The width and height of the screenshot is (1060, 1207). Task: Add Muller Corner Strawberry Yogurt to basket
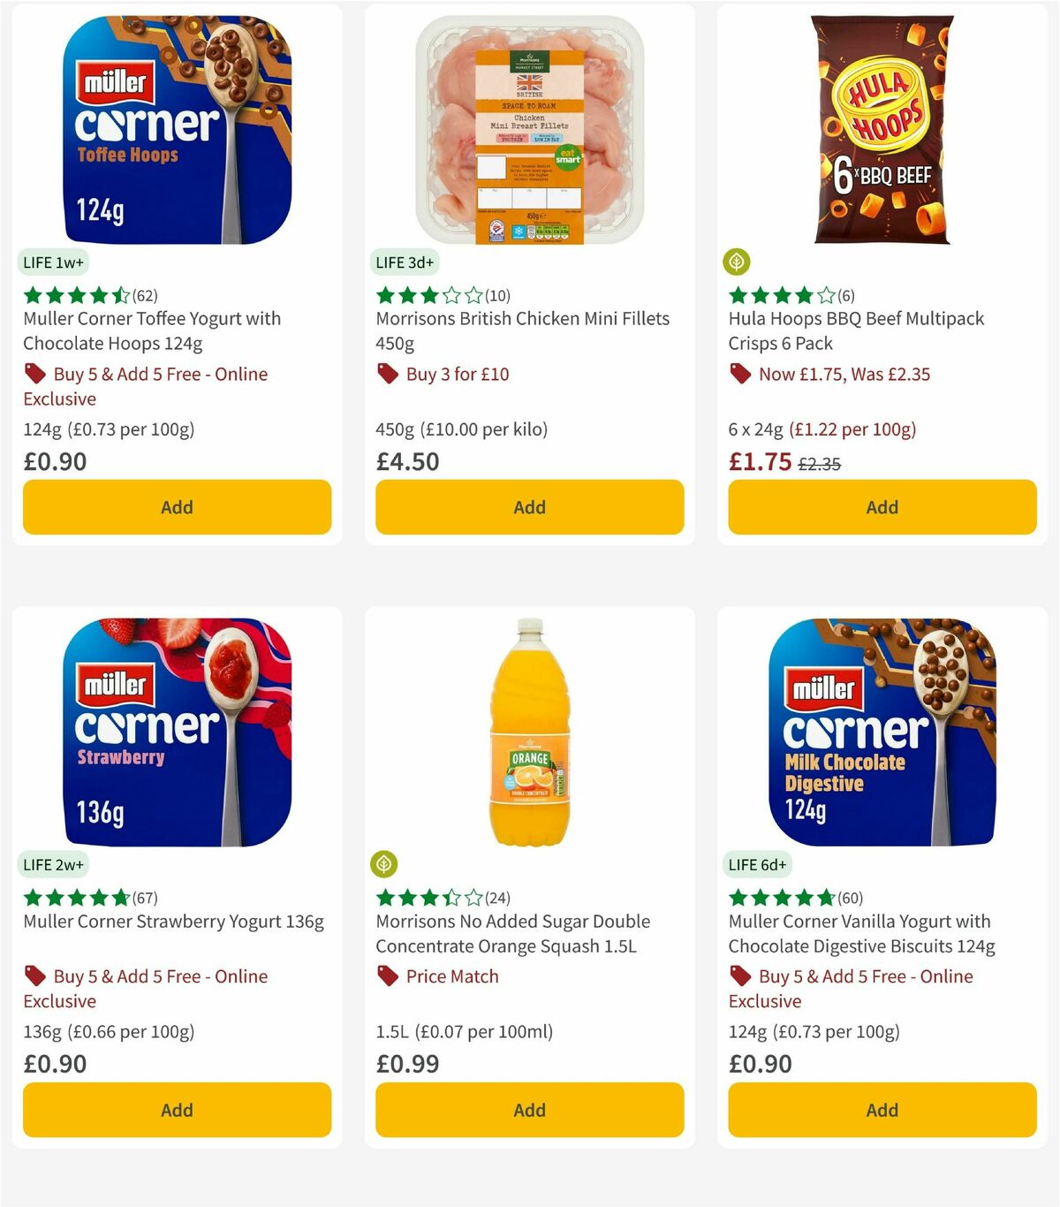[177, 1110]
